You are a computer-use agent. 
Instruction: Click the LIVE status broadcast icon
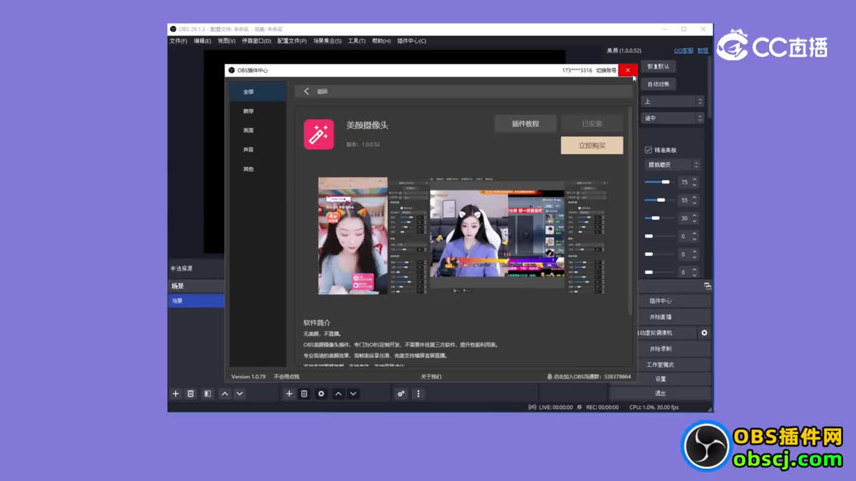532,407
